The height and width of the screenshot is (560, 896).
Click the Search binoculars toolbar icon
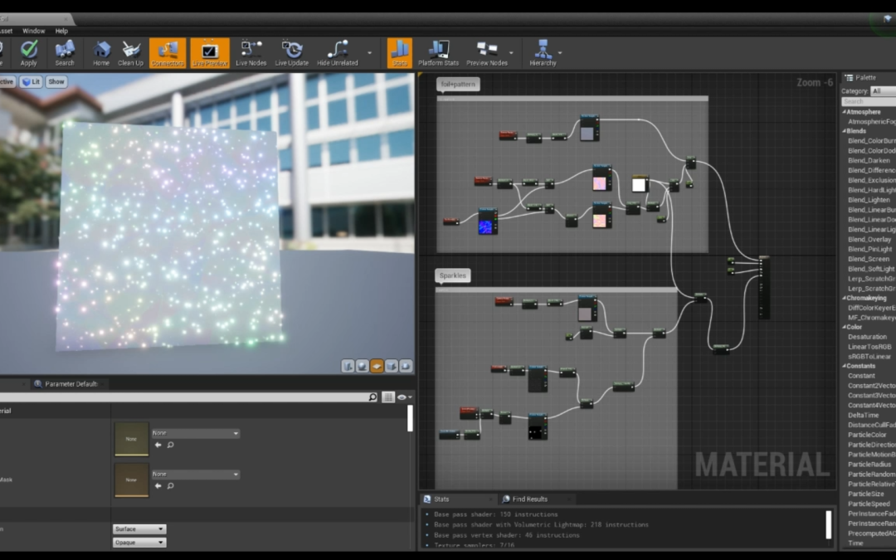pos(65,53)
